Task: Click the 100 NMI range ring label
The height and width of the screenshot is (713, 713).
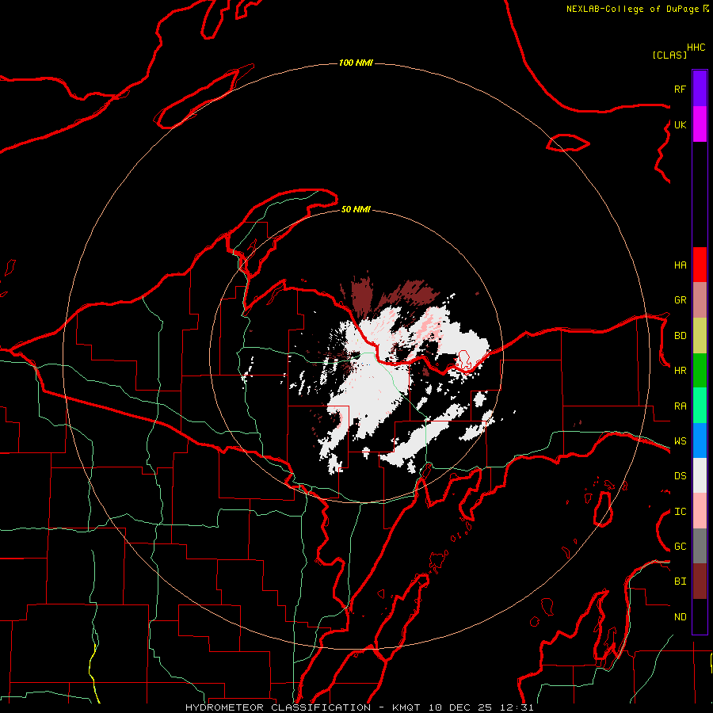Action: (356, 63)
